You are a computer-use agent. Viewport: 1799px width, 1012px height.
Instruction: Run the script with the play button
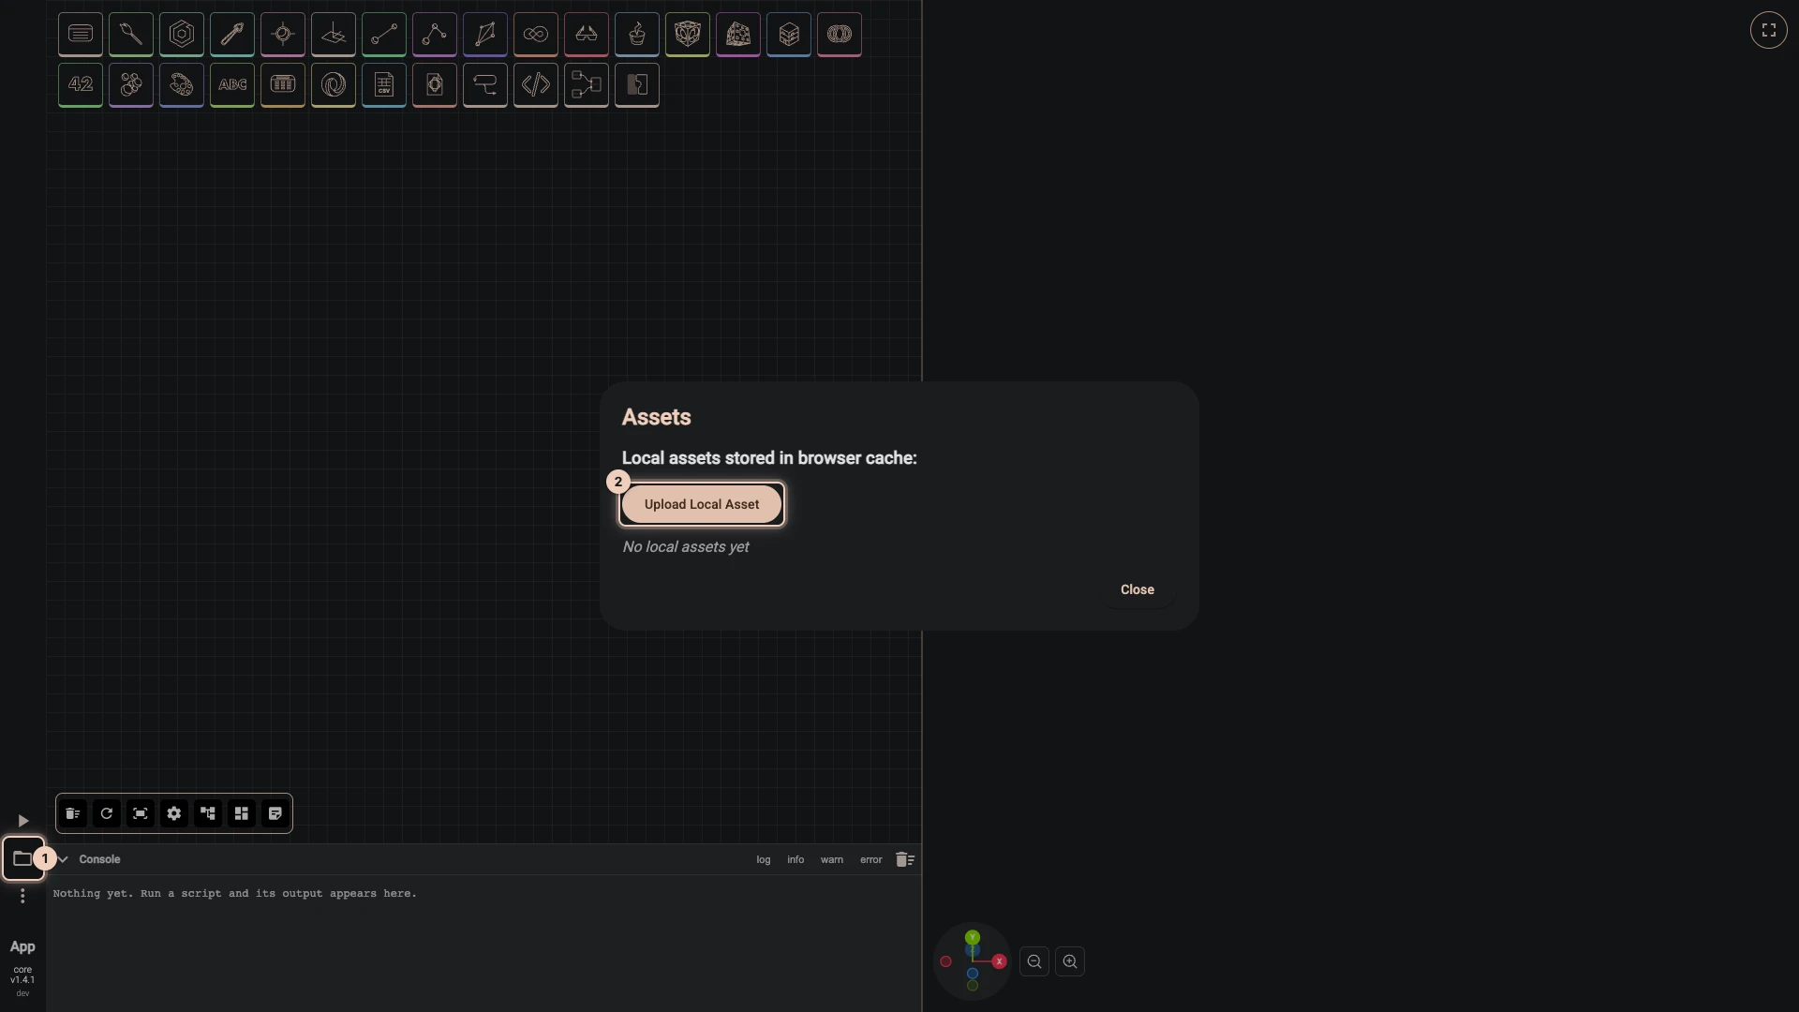click(23, 821)
